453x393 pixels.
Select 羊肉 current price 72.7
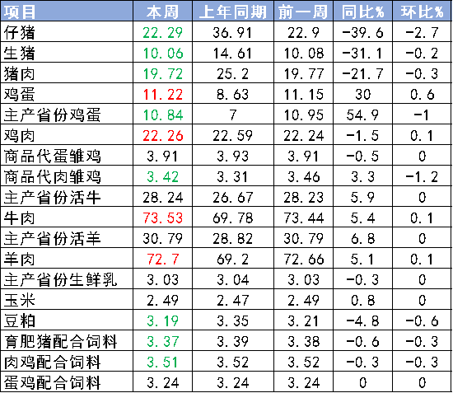pos(162,260)
